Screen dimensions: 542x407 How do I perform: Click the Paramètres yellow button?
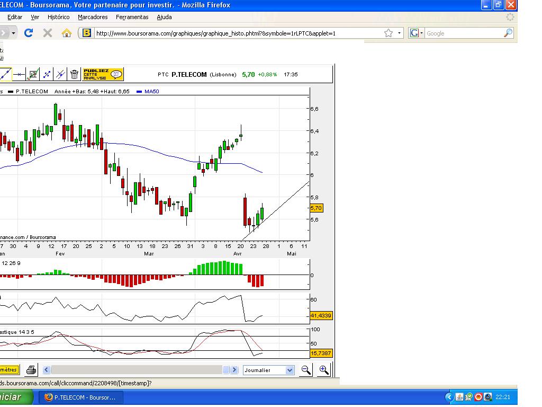pyautogui.click(x=10, y=369)
